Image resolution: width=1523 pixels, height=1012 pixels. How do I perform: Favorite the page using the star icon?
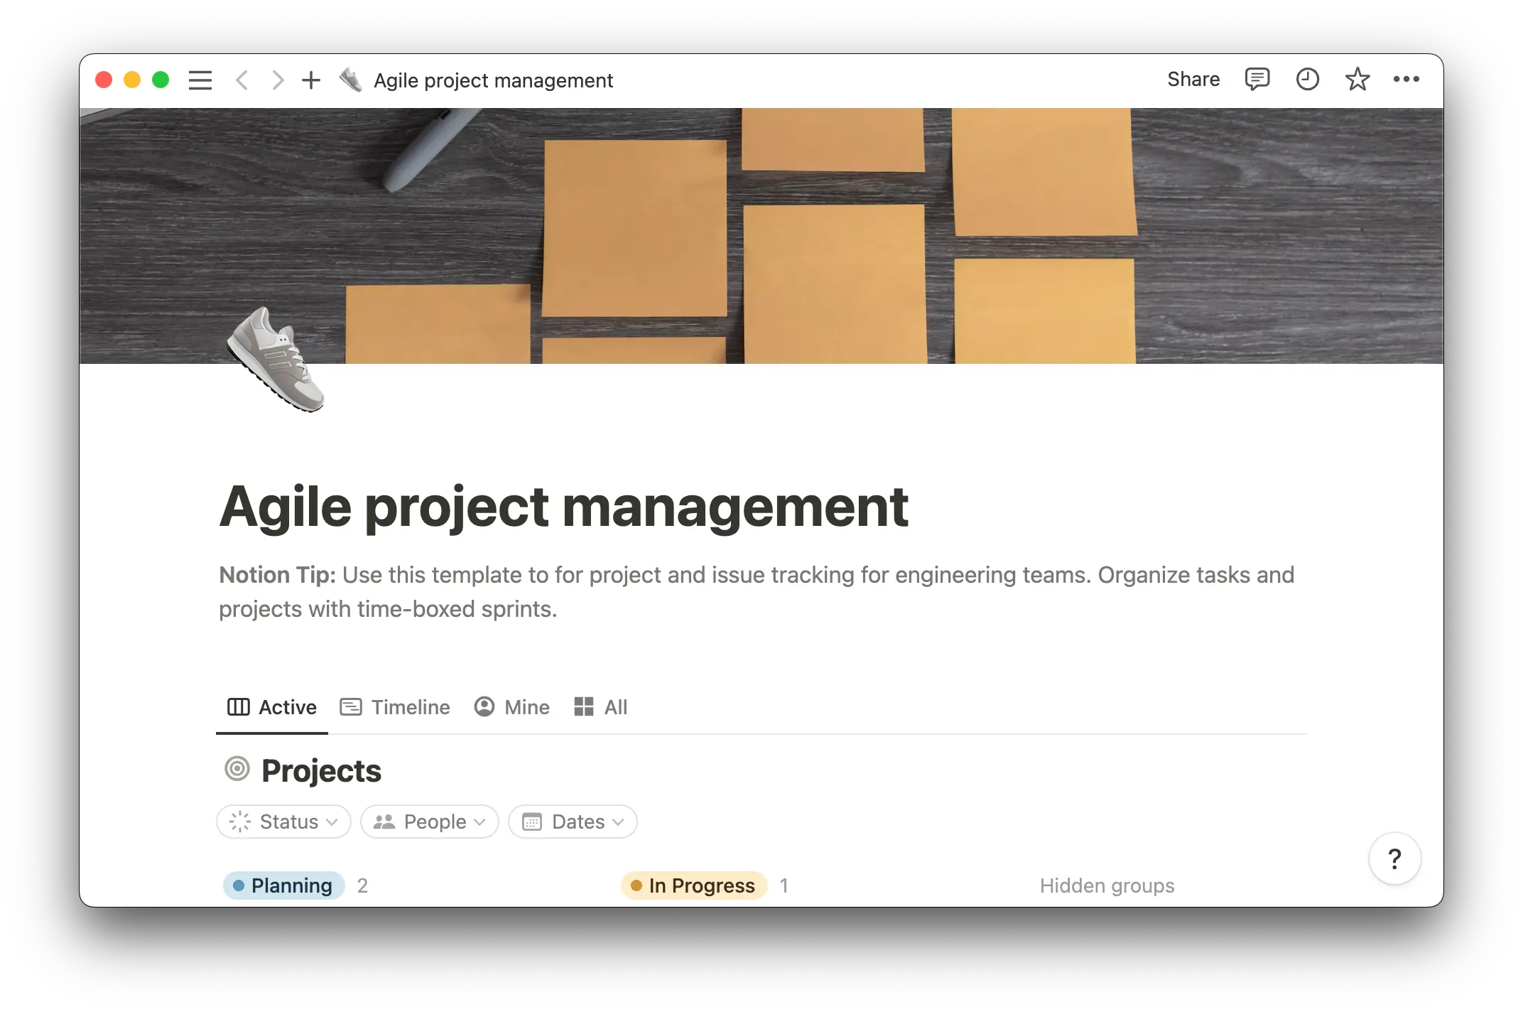[1357, 80]
